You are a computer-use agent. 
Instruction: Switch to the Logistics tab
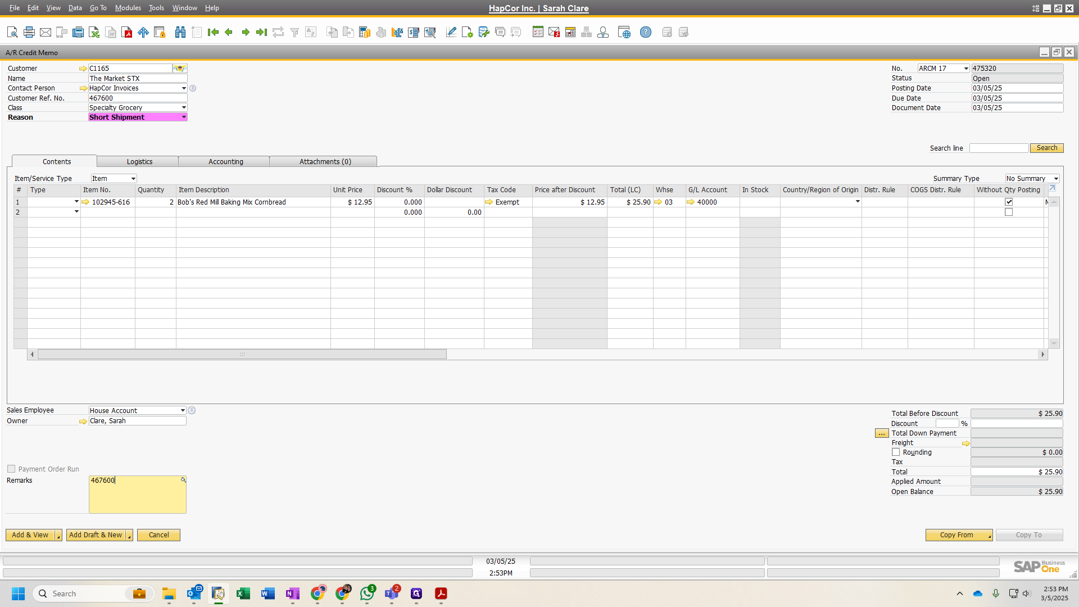pyautogui.click(x=139, y=161)
